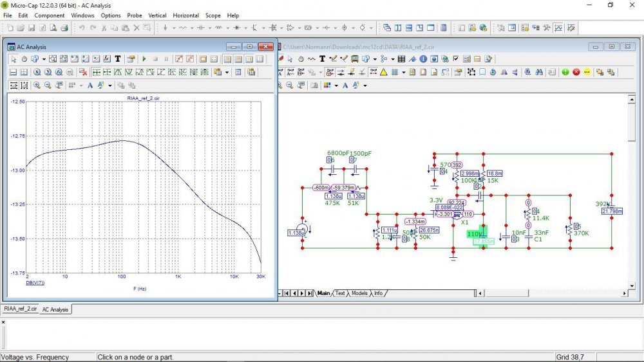This screenshot has height=362, width=644.
Task: Open the Models page tab
Action: coord(359,293)
